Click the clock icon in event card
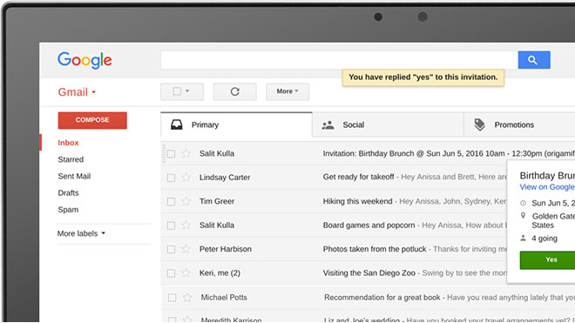 pyautogui.click(x=524, y=203)
